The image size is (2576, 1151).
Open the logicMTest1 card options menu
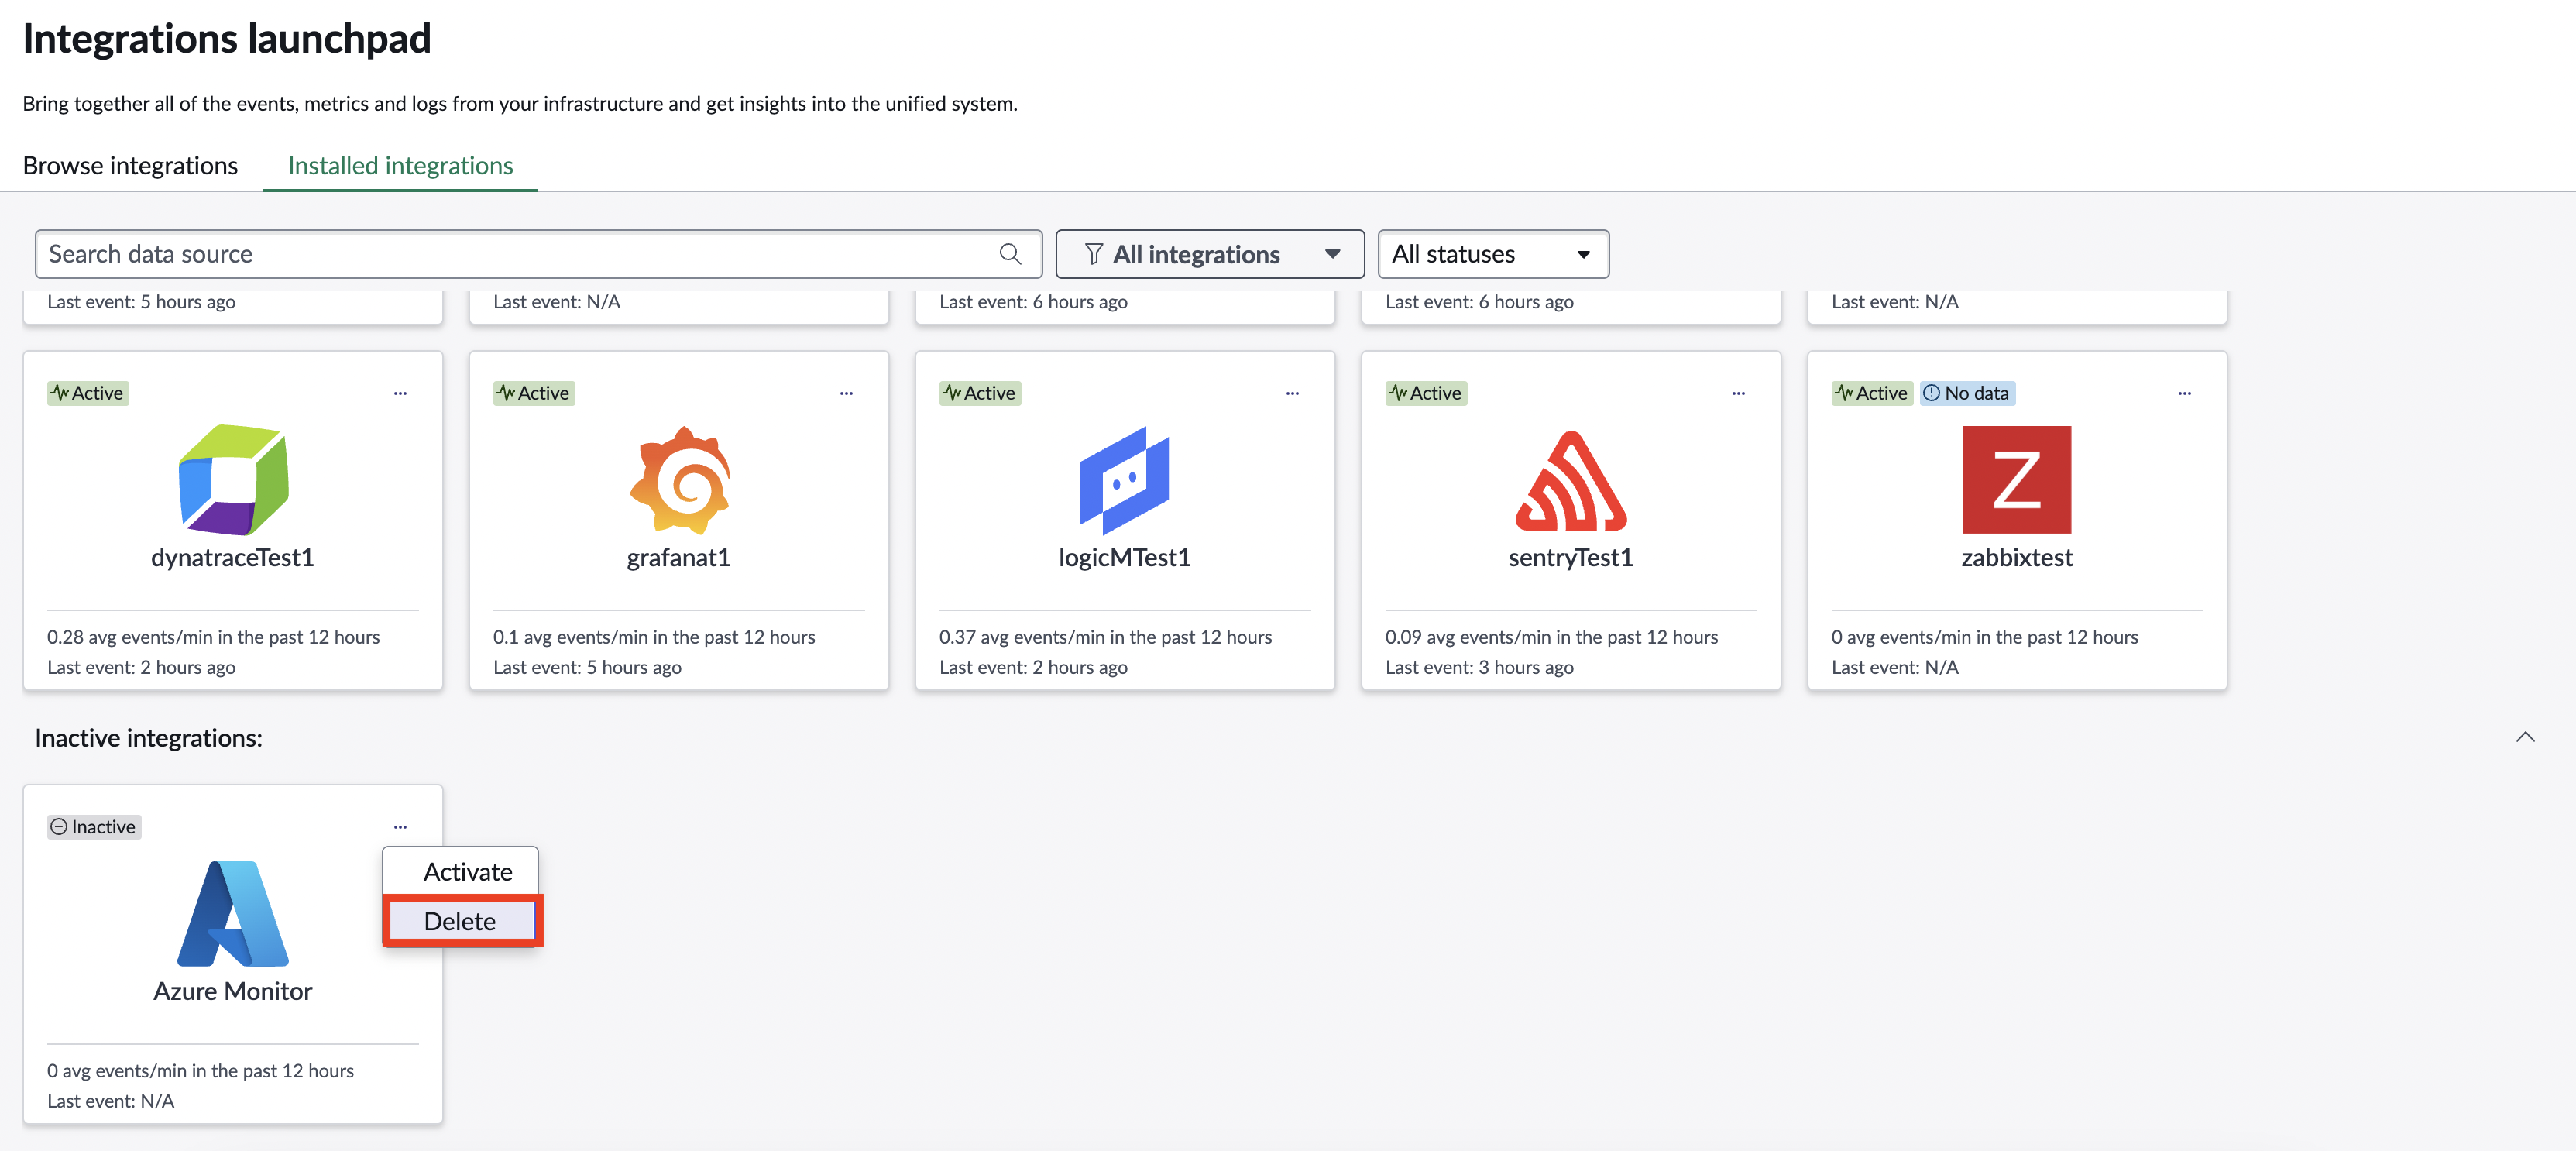coord(1292,394)
